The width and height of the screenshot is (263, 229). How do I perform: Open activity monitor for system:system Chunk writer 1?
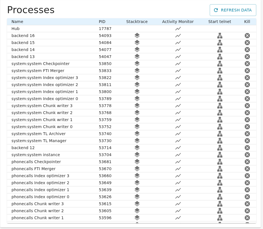pos(178,120)
